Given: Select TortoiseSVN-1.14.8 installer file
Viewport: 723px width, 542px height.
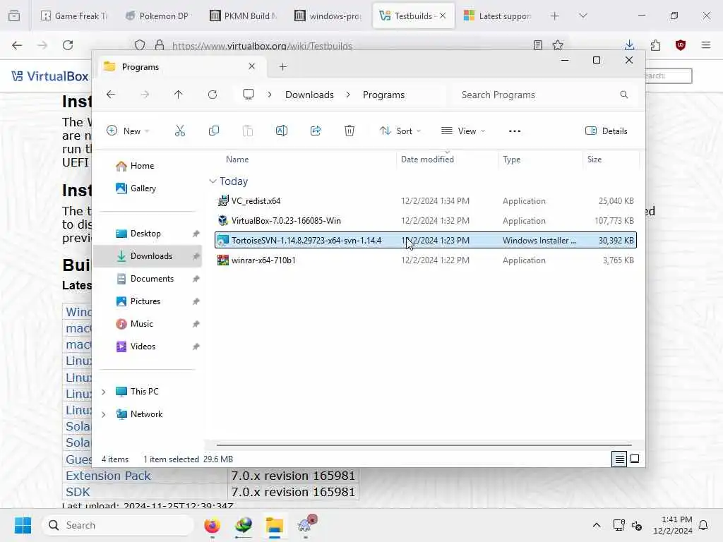Looking at the screenshot, I should click(425, 240).
